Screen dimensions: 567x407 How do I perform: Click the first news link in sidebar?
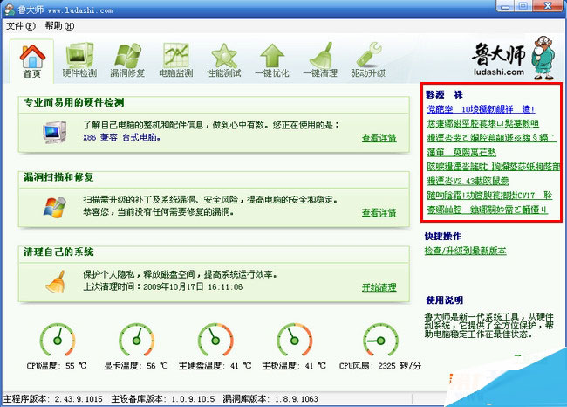click(481, 109)
